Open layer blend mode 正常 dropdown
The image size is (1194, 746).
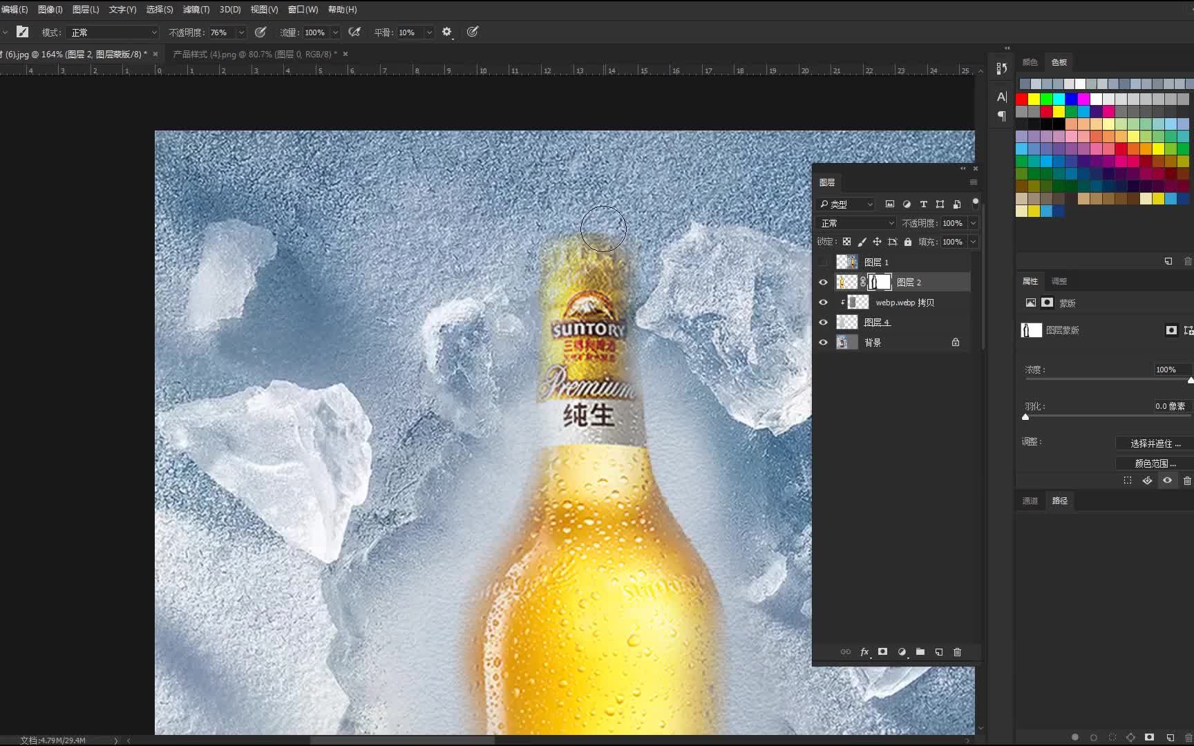(856, 223)
